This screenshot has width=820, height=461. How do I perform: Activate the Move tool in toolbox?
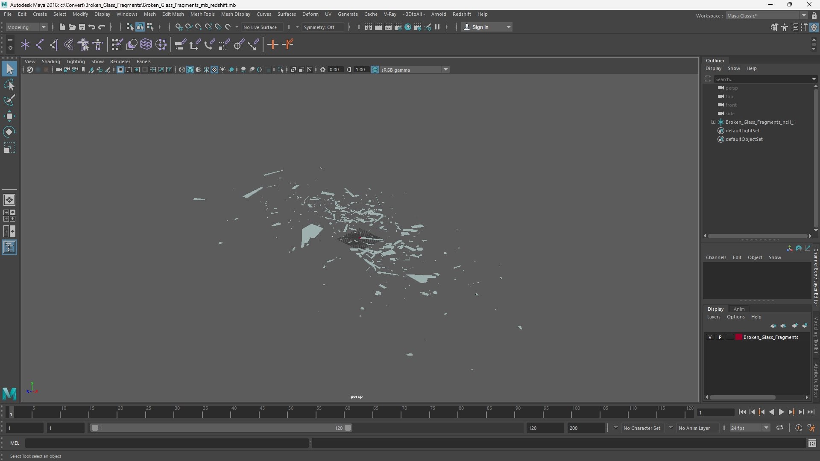[x=9, y=116]
